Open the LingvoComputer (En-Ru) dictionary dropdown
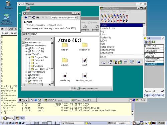 76,18
